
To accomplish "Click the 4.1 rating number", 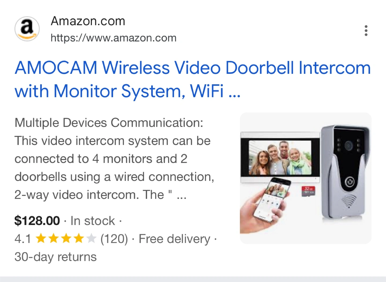I will click(23, 239).
